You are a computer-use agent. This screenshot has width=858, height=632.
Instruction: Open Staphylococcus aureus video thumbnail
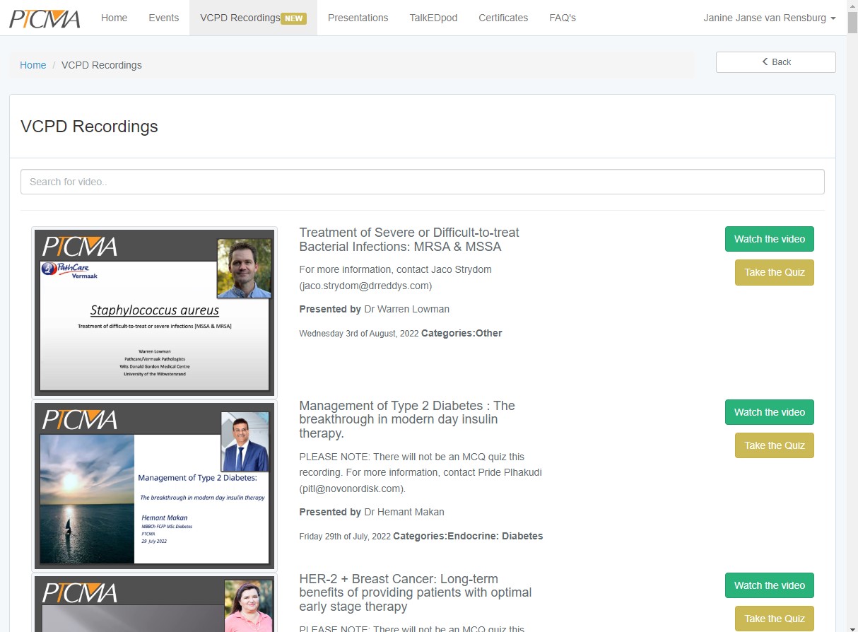tap(155, 312)
